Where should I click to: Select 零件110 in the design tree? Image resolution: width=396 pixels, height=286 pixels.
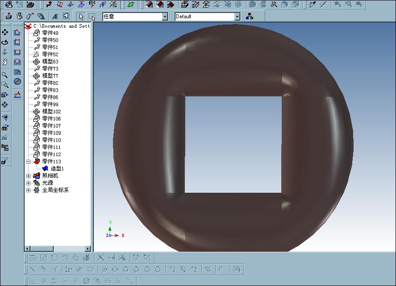coord(51,140)
